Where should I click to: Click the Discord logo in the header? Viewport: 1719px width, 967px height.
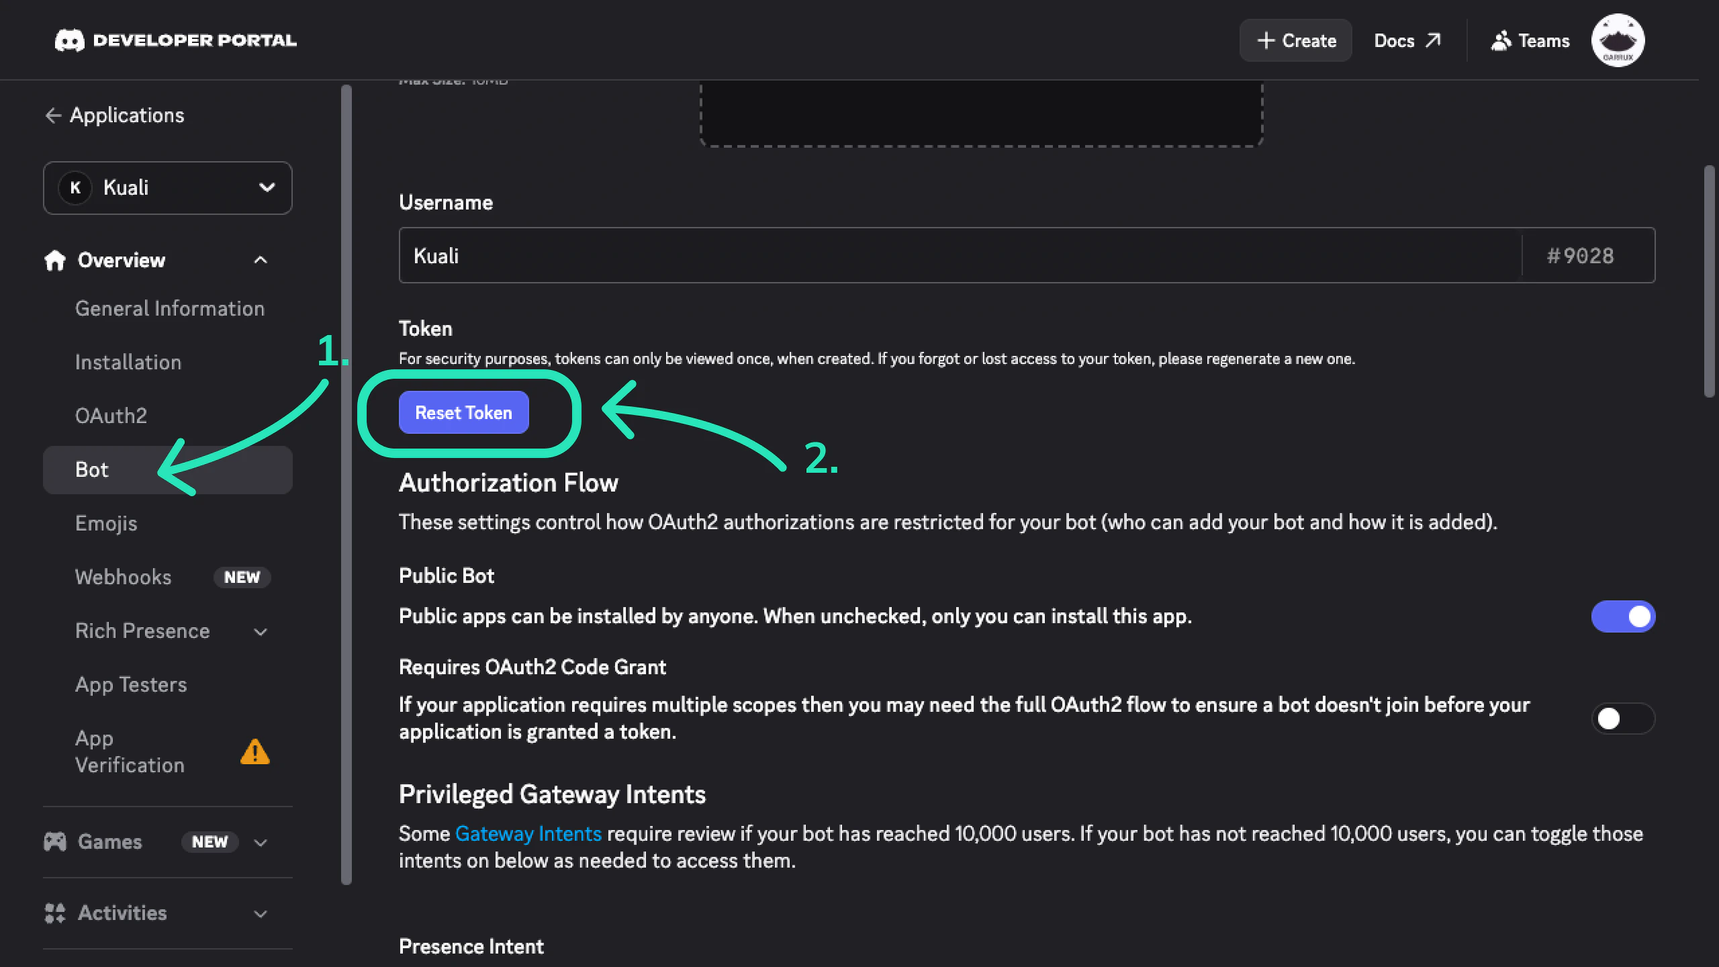(x=70, y=40)
